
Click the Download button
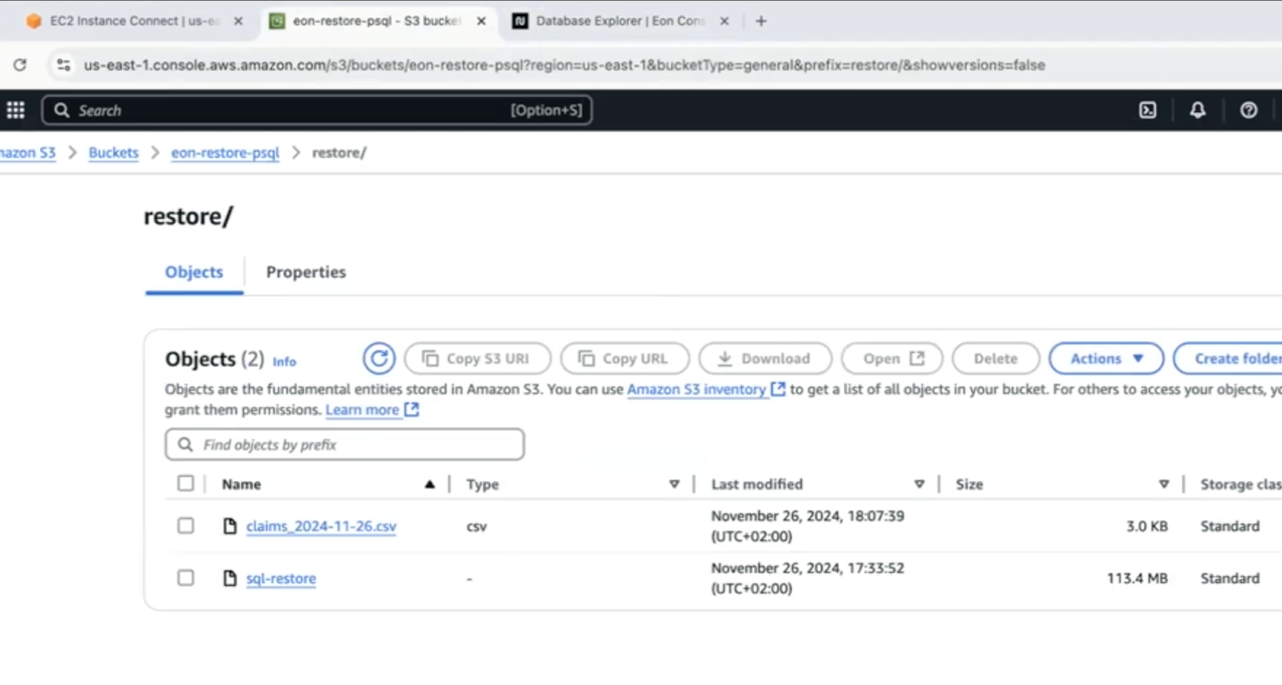tap(765, 358)
